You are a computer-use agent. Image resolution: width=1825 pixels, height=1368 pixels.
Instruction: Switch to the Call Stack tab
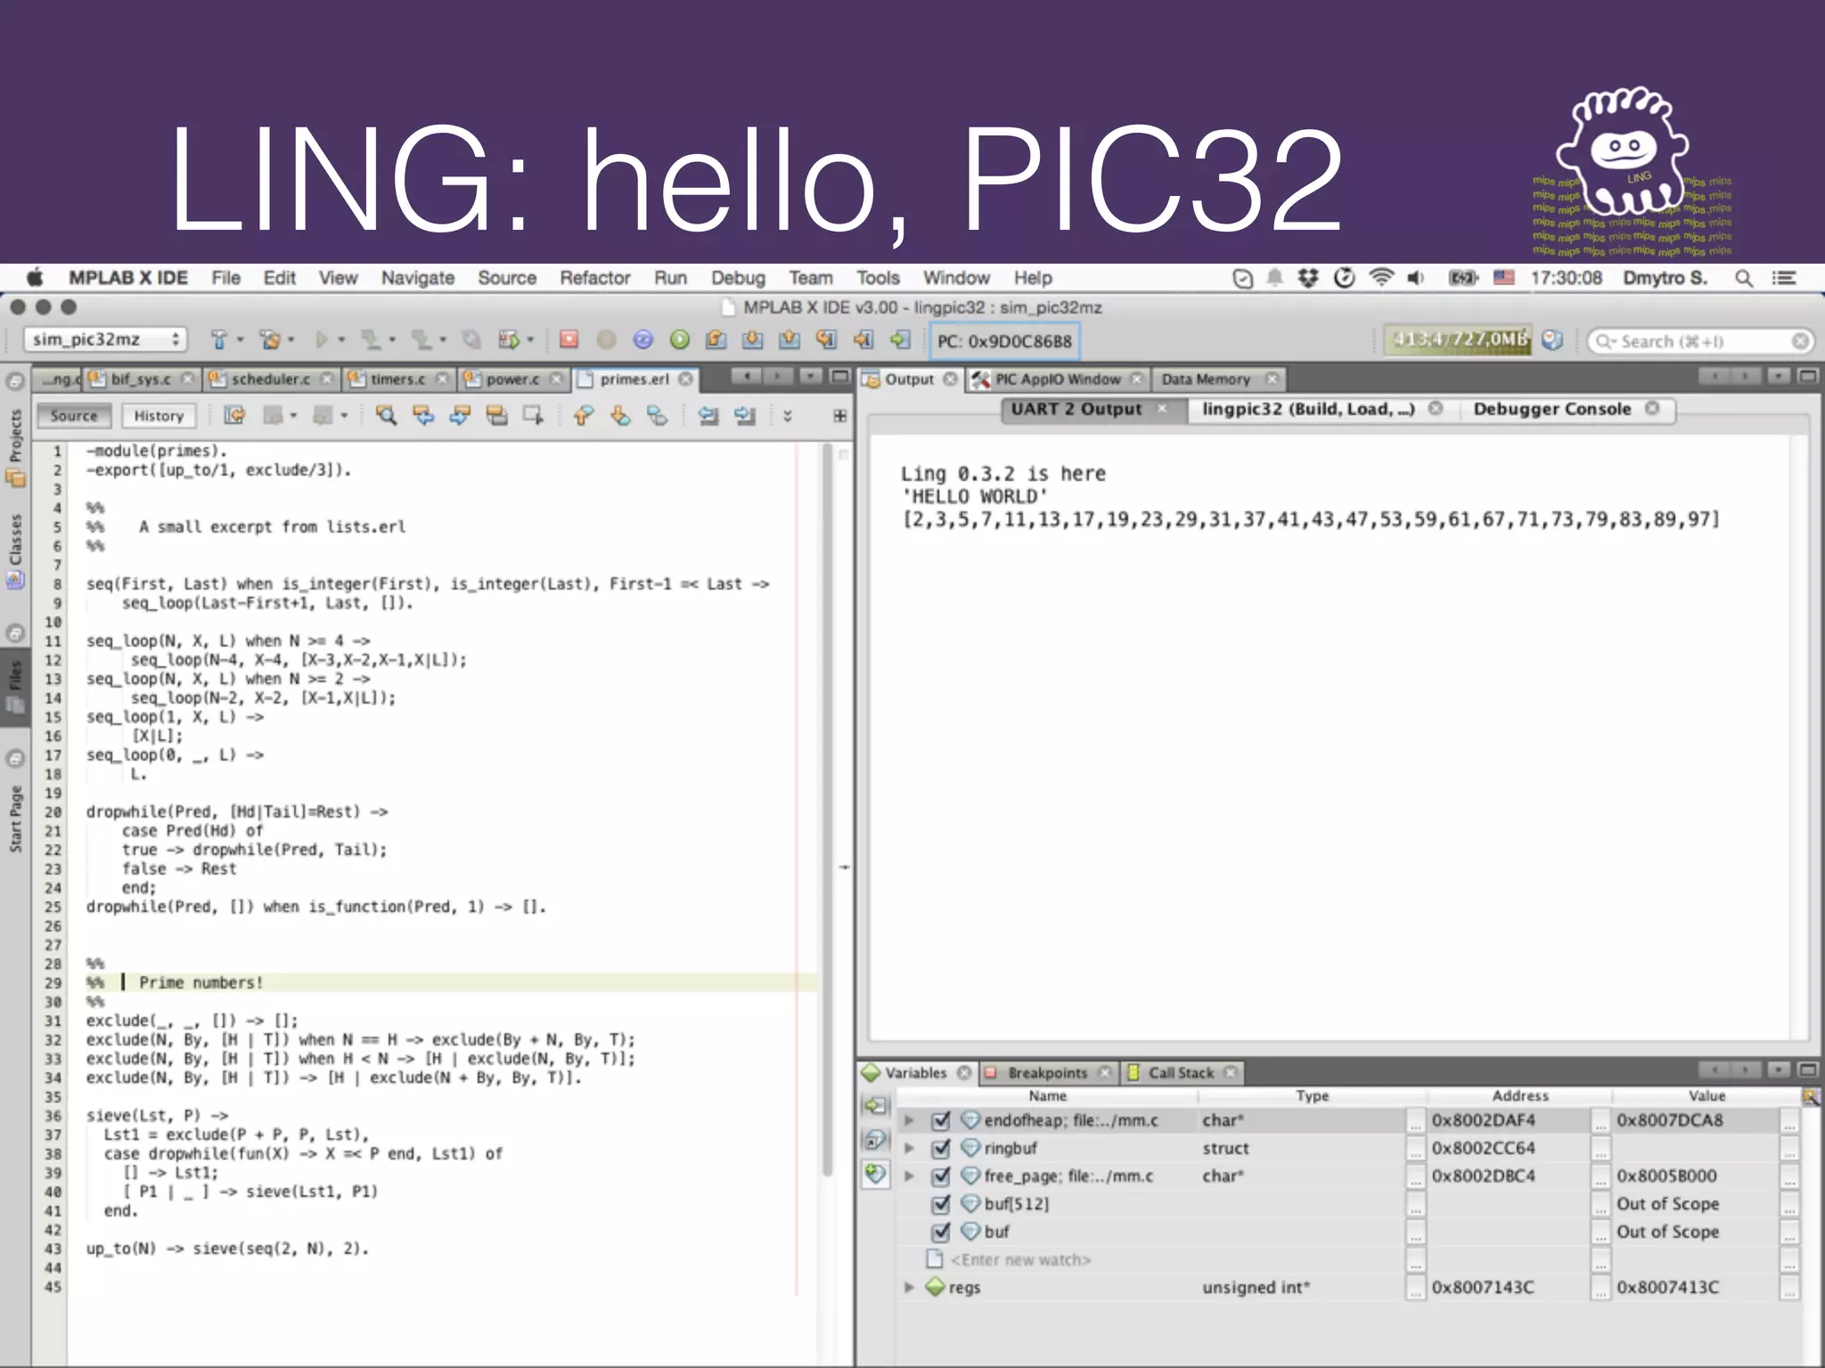point(1181,1072)
